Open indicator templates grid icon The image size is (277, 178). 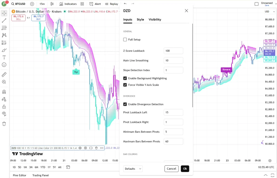pos(82,4)
